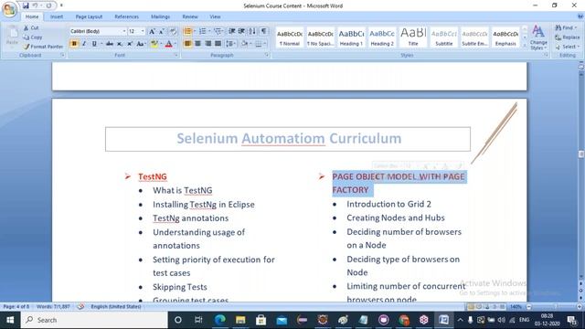The image size is (585, 329).
Task: Align text left
Action: 187,44
